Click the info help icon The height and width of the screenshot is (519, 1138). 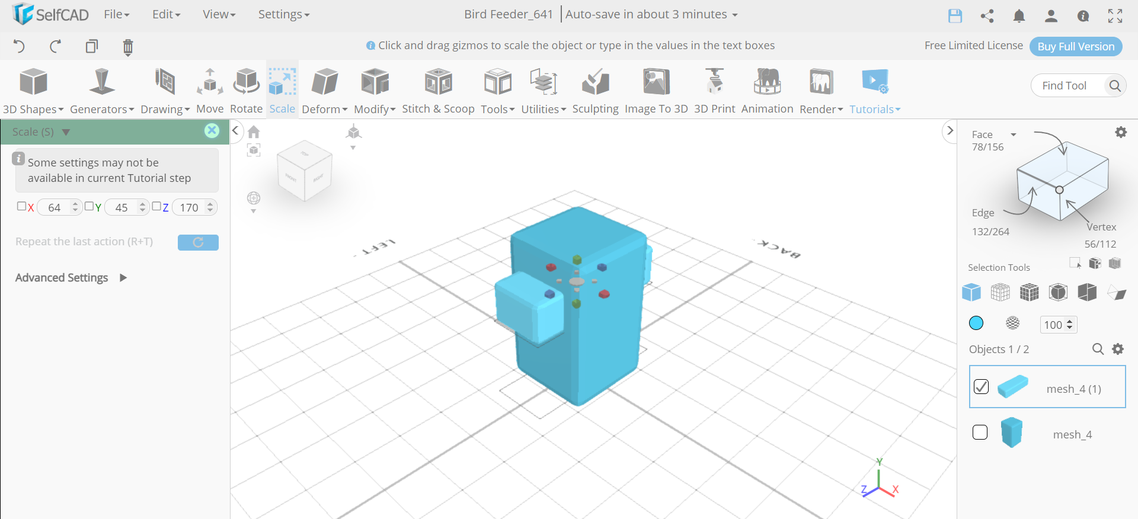[1083, 16]
